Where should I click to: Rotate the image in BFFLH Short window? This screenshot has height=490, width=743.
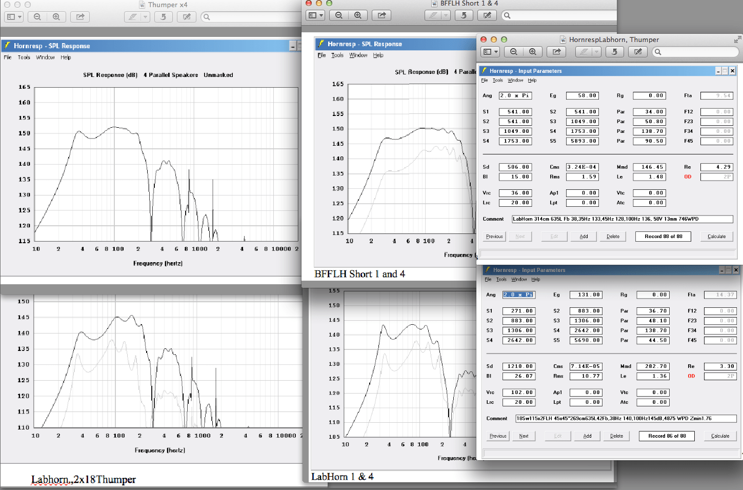pos(464,15)
